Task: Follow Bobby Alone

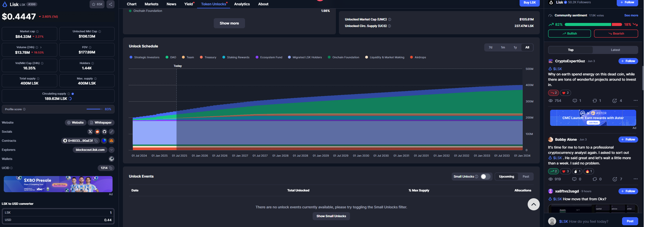Action: [628, 139]
